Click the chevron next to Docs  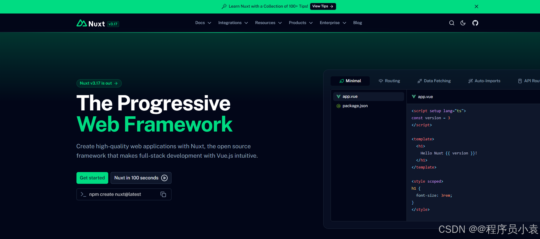tap(209, 23)
